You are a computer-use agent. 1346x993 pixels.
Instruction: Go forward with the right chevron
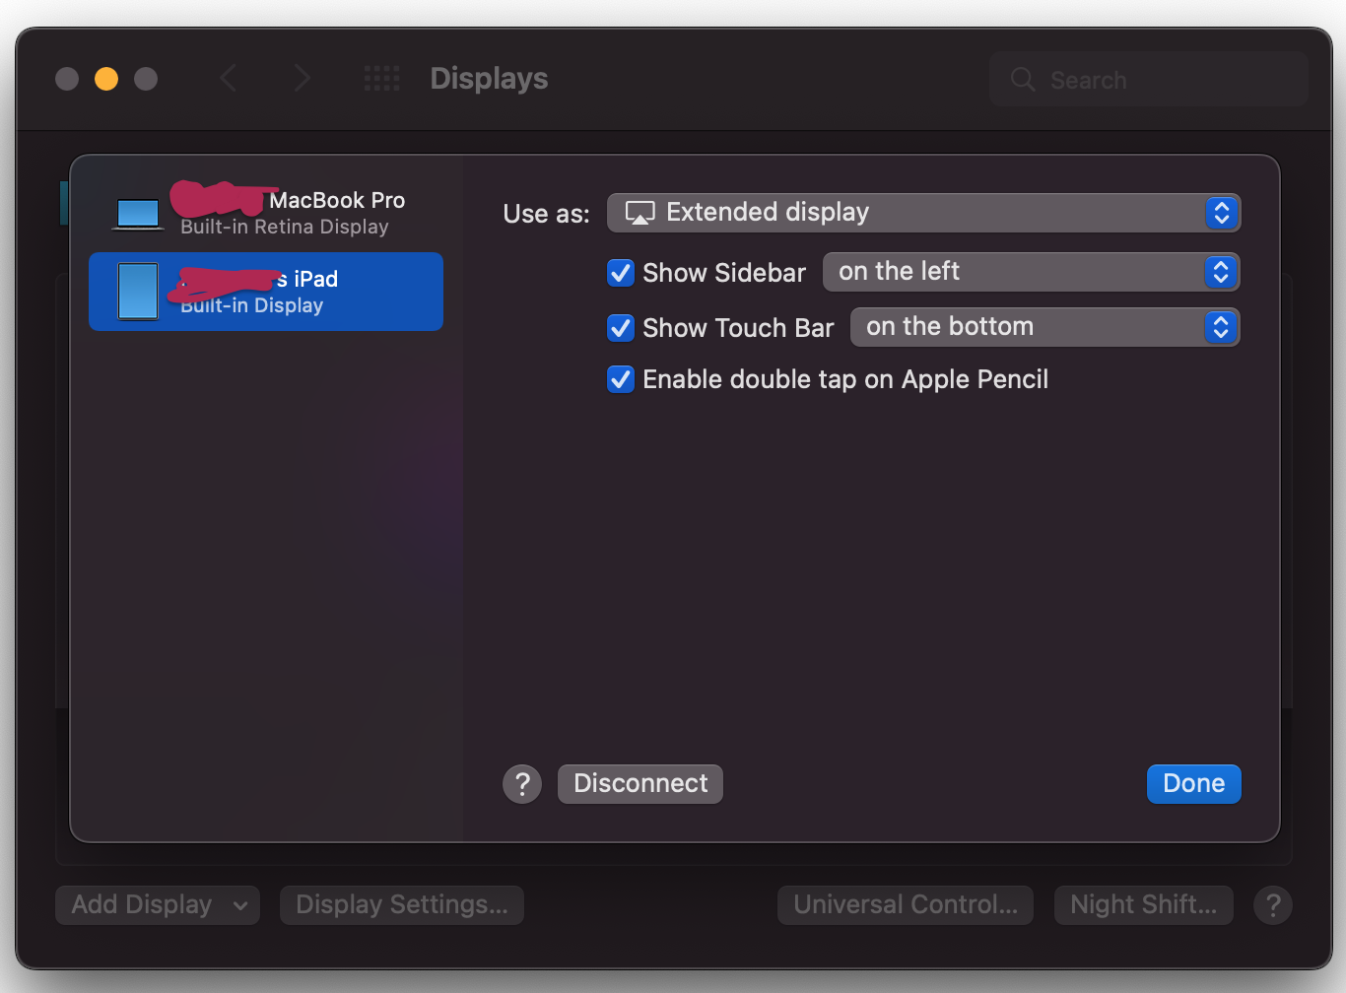[302, 79]
